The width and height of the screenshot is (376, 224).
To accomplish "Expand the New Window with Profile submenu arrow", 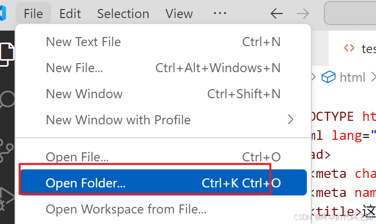I will coord(290,120).
